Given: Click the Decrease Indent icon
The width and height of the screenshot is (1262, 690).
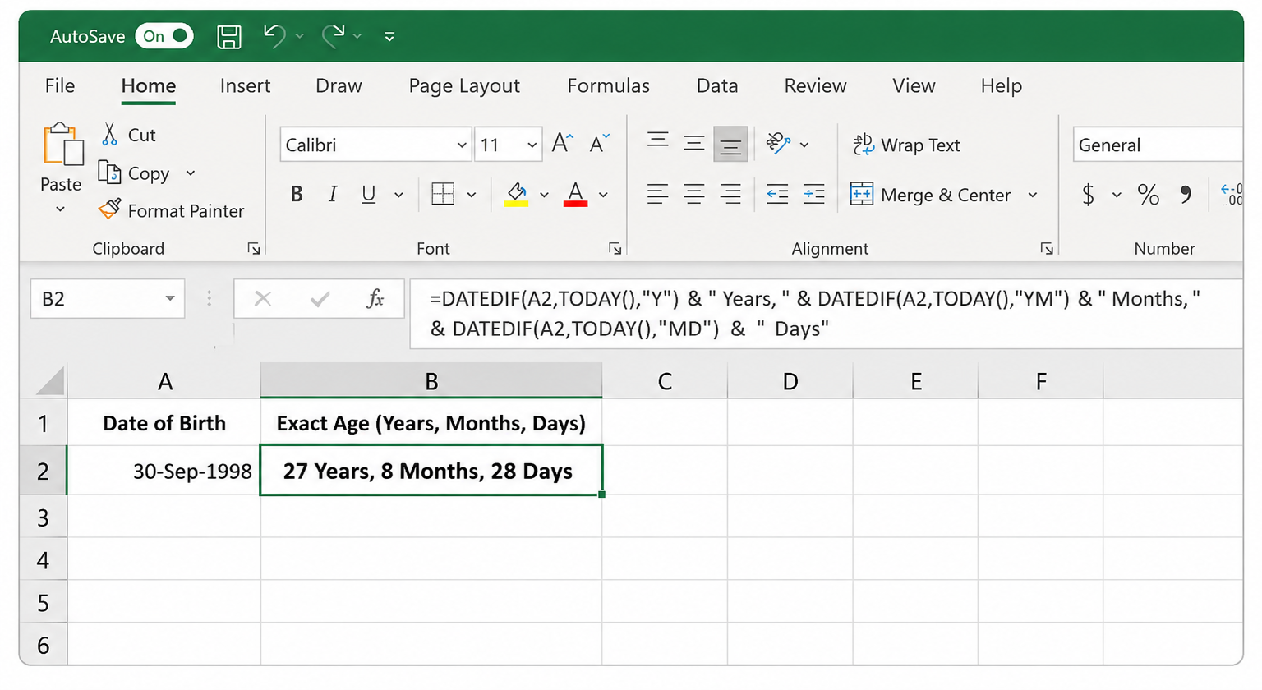Looking at the screenshot, I should click(x=777, y=194).
